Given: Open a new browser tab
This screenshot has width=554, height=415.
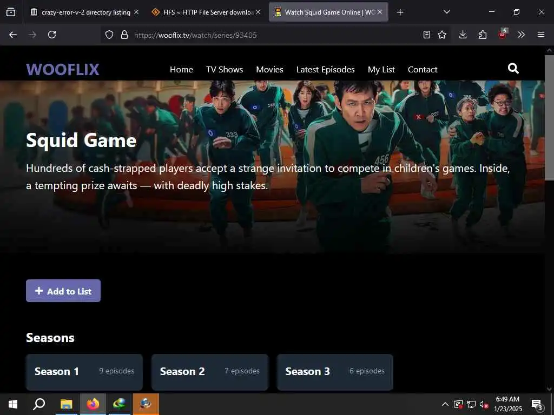Looking at the screenshot, I should click(400, 12).
